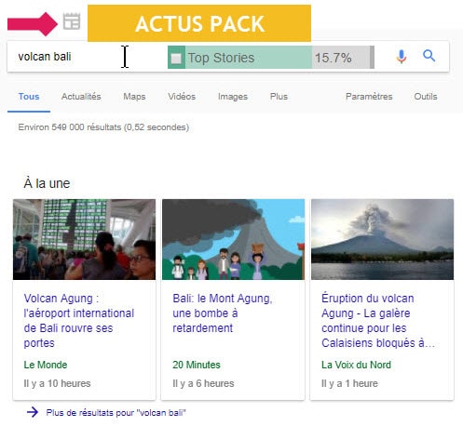Click the cartoon volcano thumbnail
This screenshot has height=426, width=463.
coord(233,239)
